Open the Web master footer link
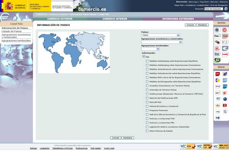Viewport: 229px width, 151px height. point(96,148)
